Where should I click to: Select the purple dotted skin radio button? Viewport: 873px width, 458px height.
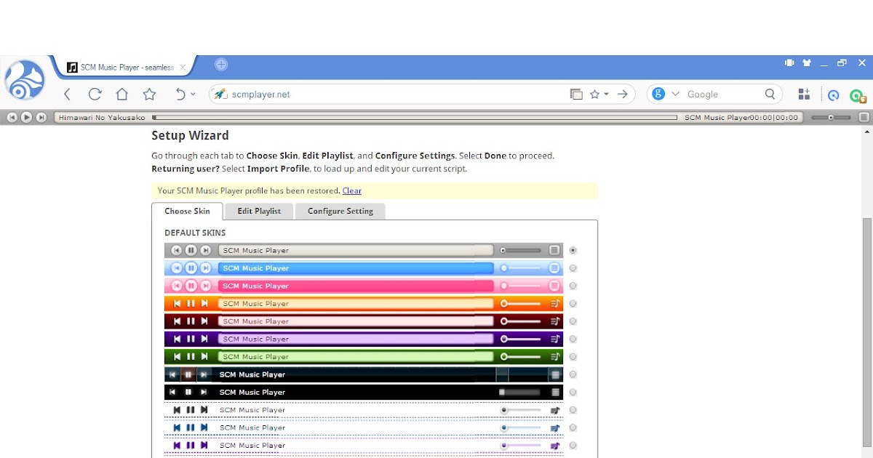click(573, 446)
